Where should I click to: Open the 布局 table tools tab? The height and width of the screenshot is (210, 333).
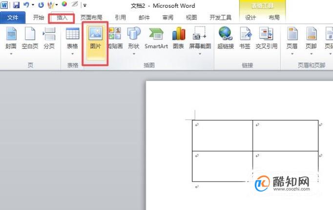(274, 18)
